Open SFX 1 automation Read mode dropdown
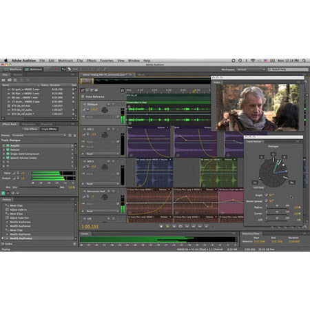Screen dimensions: 310x310 click(102, 154)
